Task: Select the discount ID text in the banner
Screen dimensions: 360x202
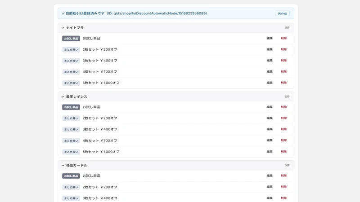Action: pyautogui.click(x=157, y=13)
